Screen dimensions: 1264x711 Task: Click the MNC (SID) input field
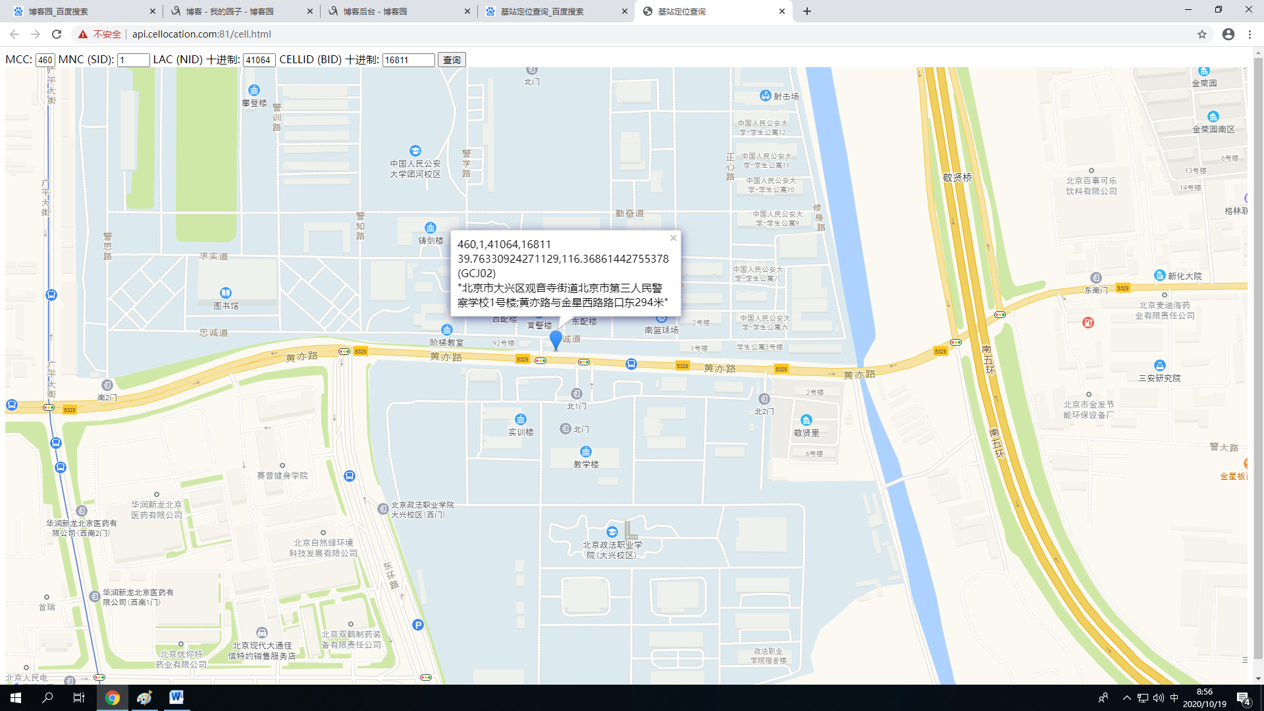click(x=133, y=60)
